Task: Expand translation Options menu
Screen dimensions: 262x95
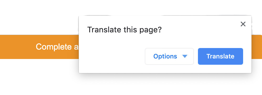Action: coord(169,56)
